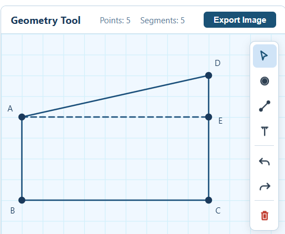
Task: Undo the last action
Action: [265, 161]
